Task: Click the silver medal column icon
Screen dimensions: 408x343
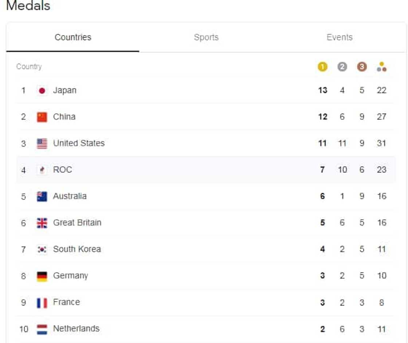Action: [342, 67]
